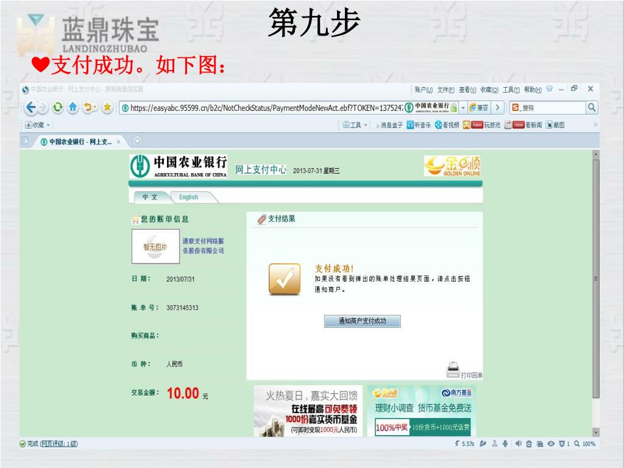Click the tab list icon left of tabs
The image size is (624, 468).
click(25, 141)
